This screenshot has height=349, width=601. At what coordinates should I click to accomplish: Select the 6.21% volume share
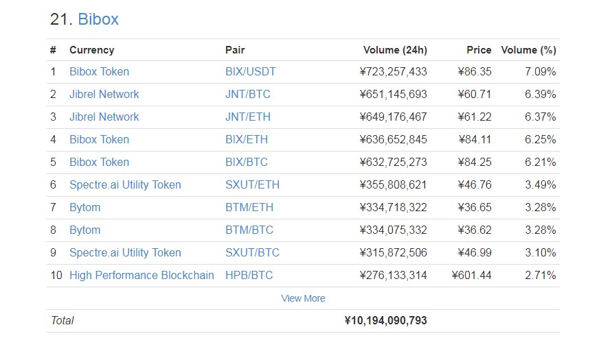[x=541, y=162]
